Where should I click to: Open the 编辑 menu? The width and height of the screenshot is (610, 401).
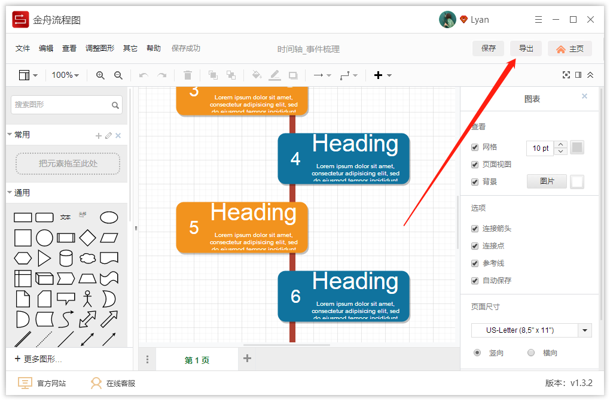pos(46,48)
